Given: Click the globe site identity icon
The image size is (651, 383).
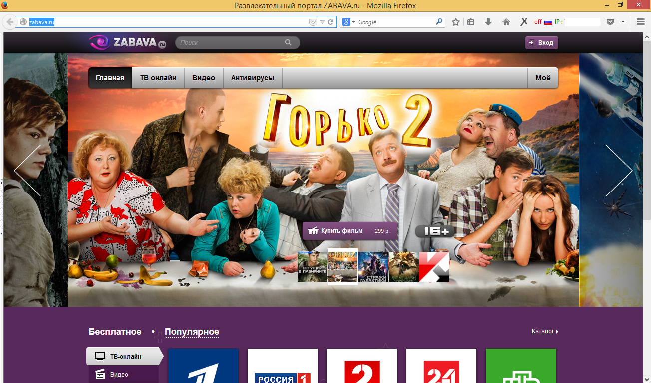Looking at the screenshot, I should click(23, 22).
